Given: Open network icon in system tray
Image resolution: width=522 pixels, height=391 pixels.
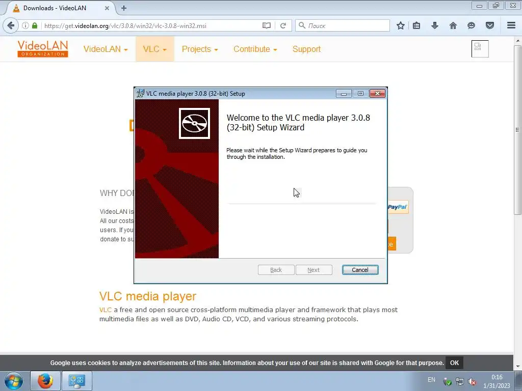Looking at the screenshot, I should [x=460, y=382].
